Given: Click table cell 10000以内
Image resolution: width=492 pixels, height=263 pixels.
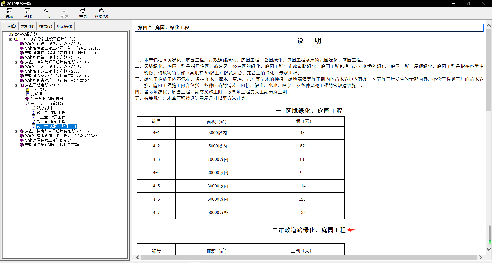Looking at the screenshot, I should point(218,159).
